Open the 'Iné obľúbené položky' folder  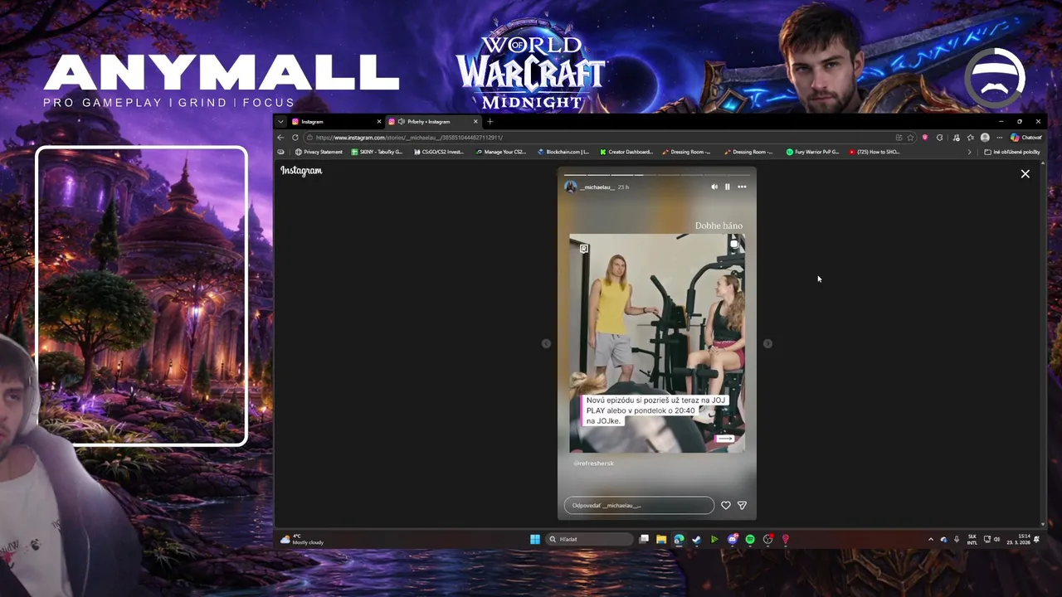pos(1011,152)
